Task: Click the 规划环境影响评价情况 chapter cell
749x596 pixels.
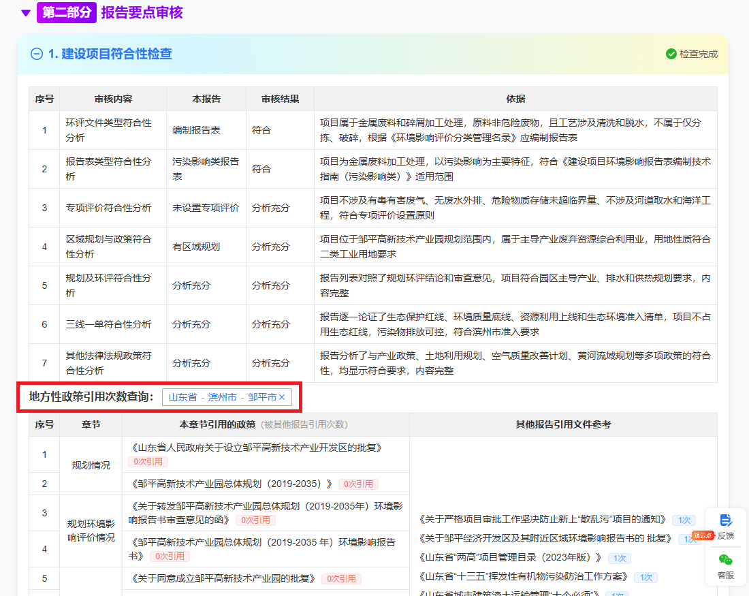Action: (x=91, y=531)
